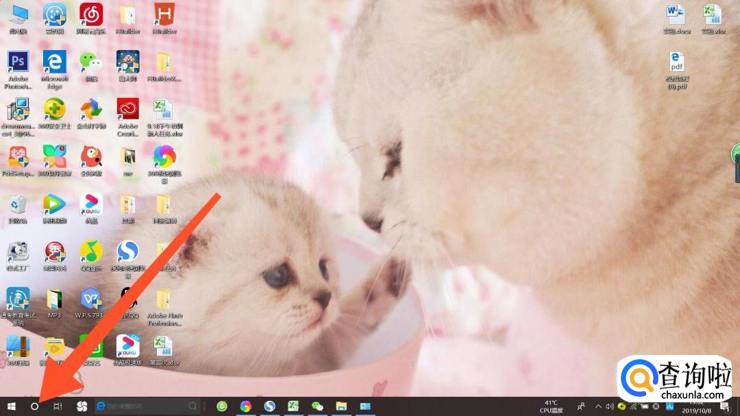Image resolution: width=740 pixels, height=416 pixels.
Task: Select the HBuilder folder icon
Action: tap(127, 19)
